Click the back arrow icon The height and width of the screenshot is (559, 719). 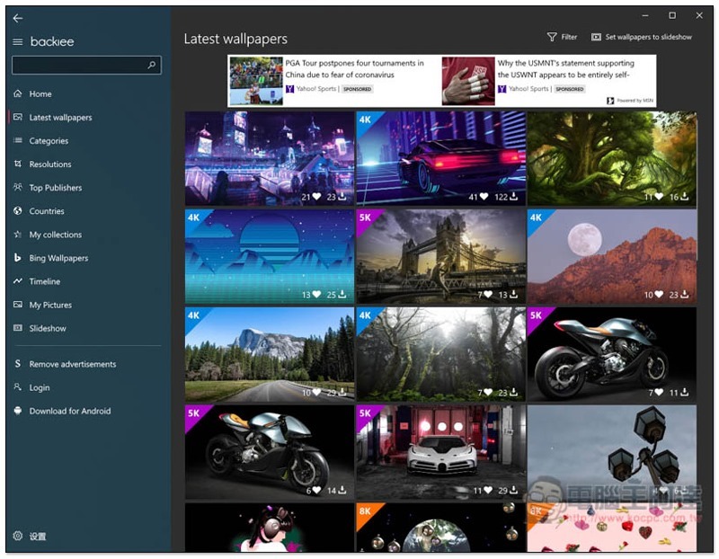(18, 18)
